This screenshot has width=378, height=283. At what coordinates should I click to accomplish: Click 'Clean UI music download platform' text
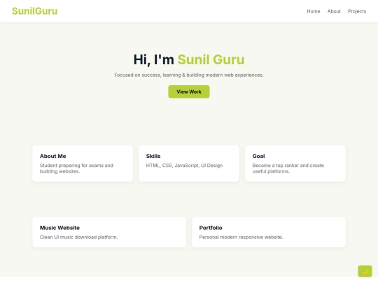pos(79,238)
